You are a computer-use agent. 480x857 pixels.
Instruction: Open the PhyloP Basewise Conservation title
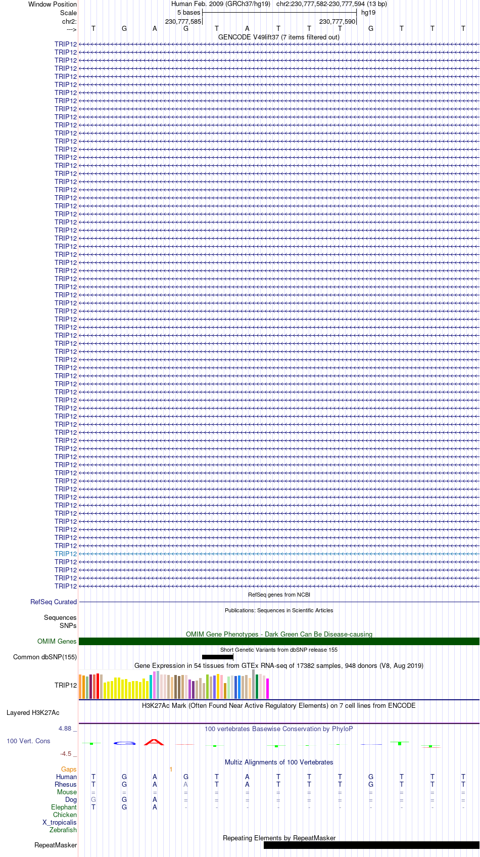(x=279, y=729)
